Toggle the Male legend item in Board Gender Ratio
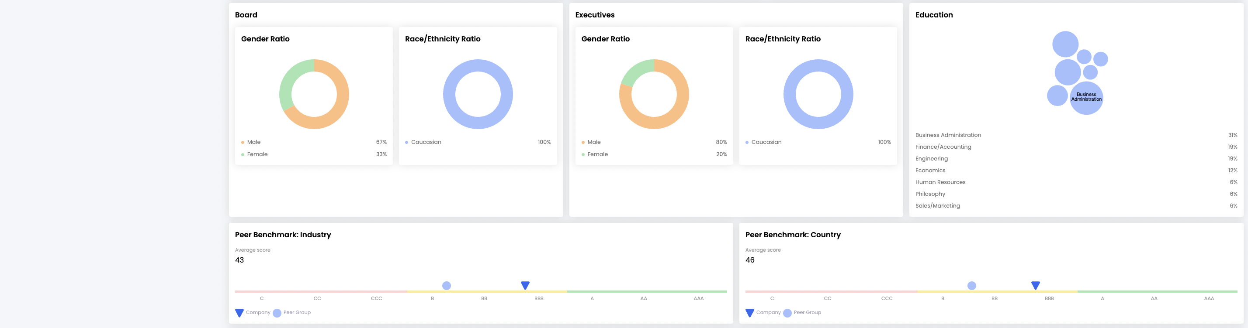Viewport: 1248px width, 328px height. point(253,142)
